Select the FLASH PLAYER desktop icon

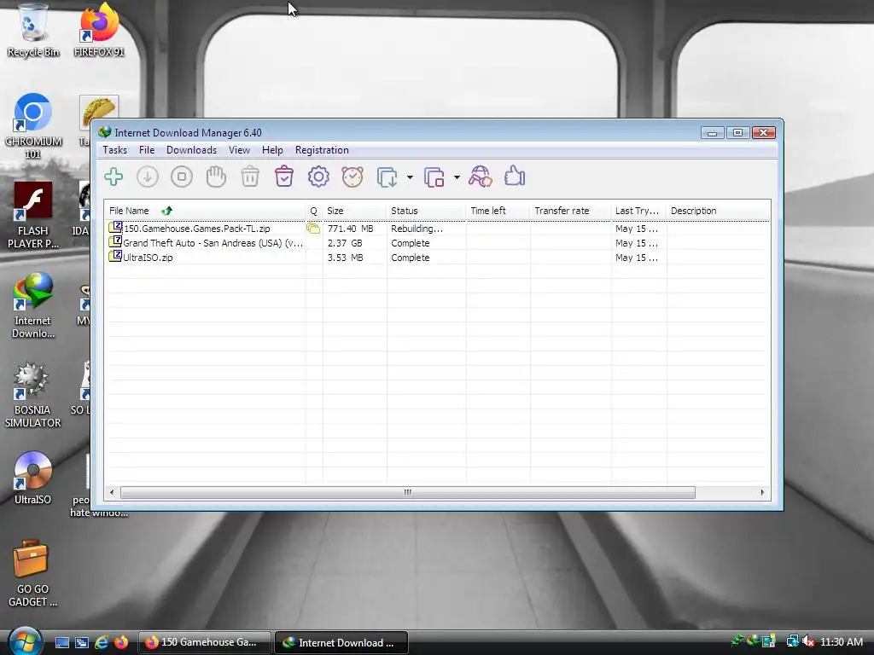coord(33,215)
